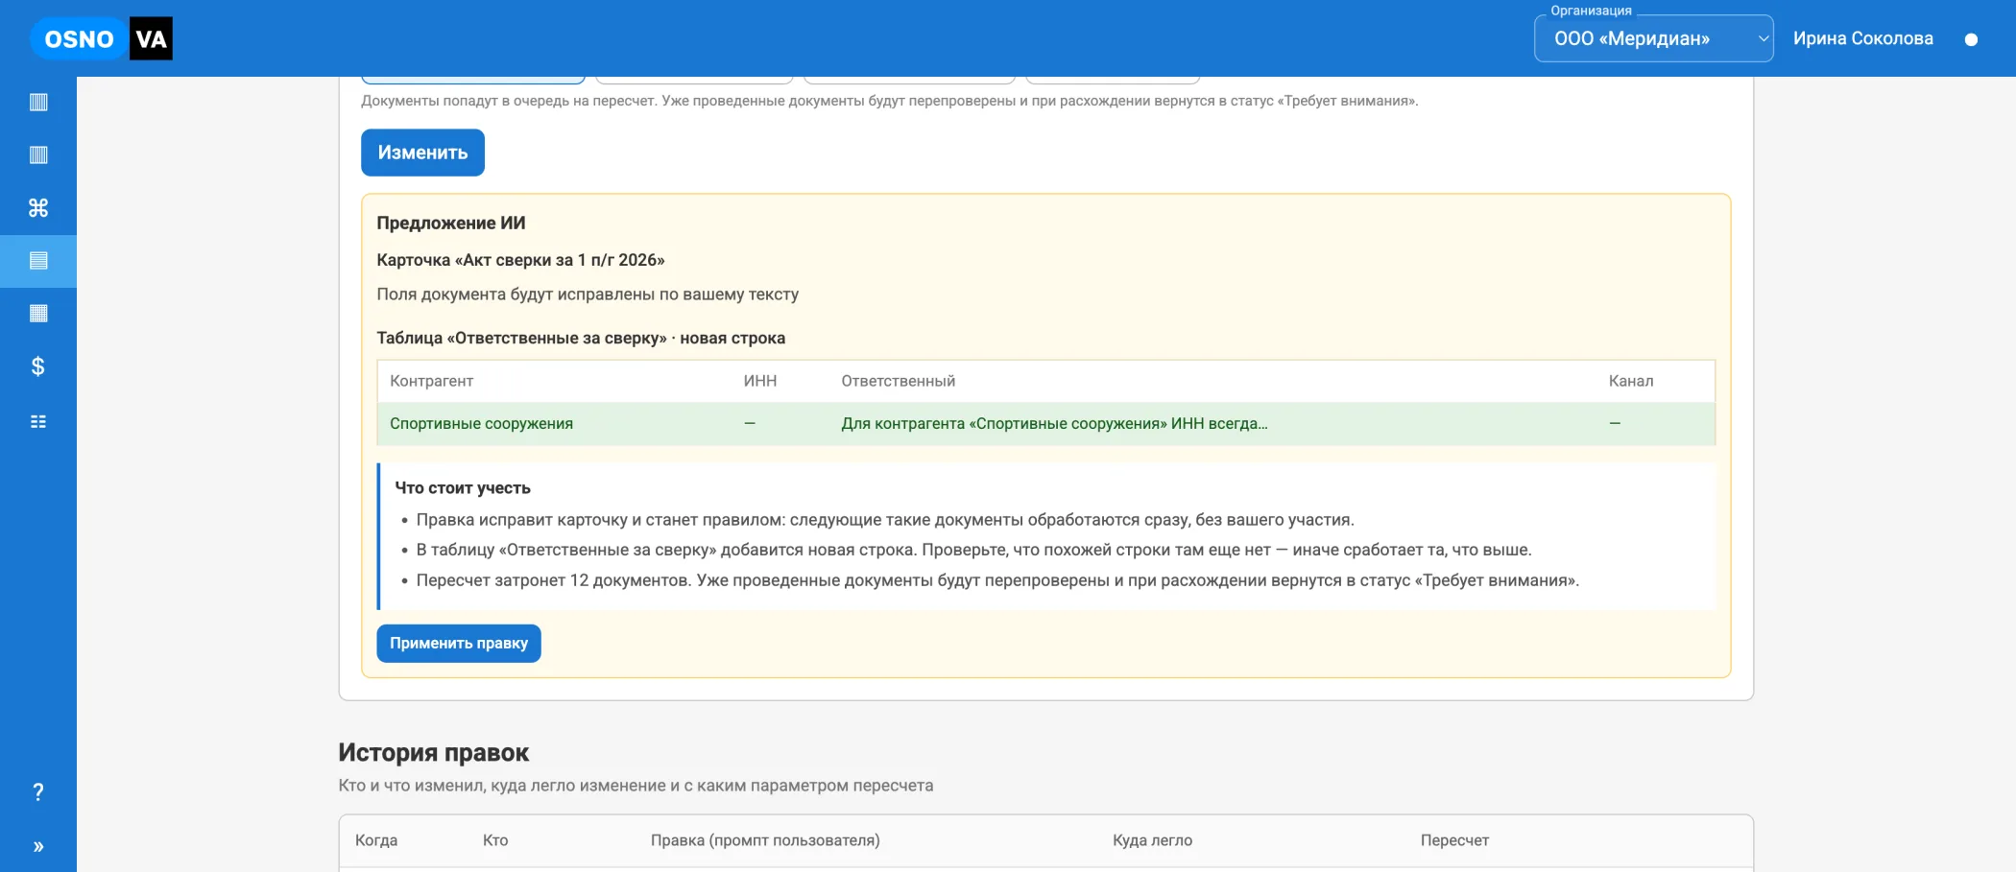Click the Предложение ИИ heading
2016x872 pixels.
click(451, 223)
